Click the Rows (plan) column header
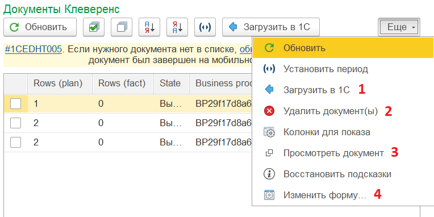 click(x=58, y=84)
